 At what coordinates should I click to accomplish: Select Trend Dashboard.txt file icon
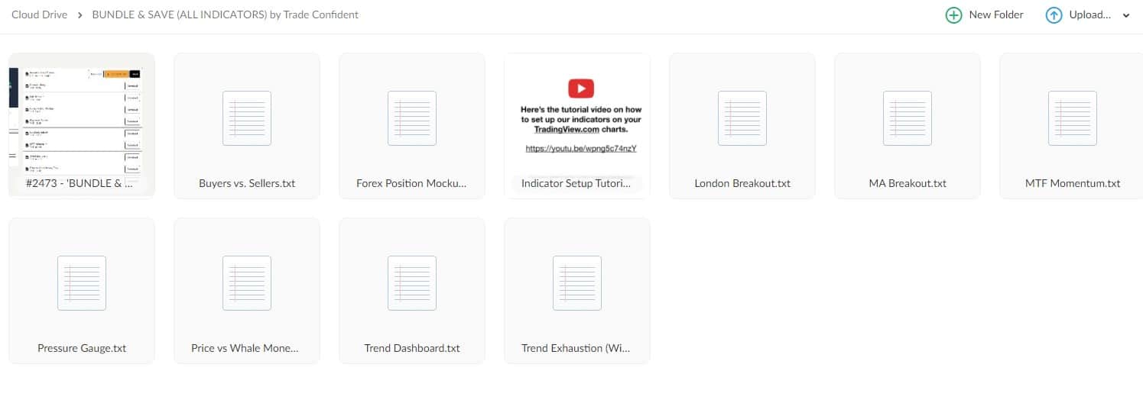point(412,283)
